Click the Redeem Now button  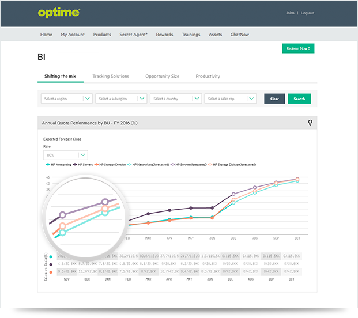tap(298, 49)
